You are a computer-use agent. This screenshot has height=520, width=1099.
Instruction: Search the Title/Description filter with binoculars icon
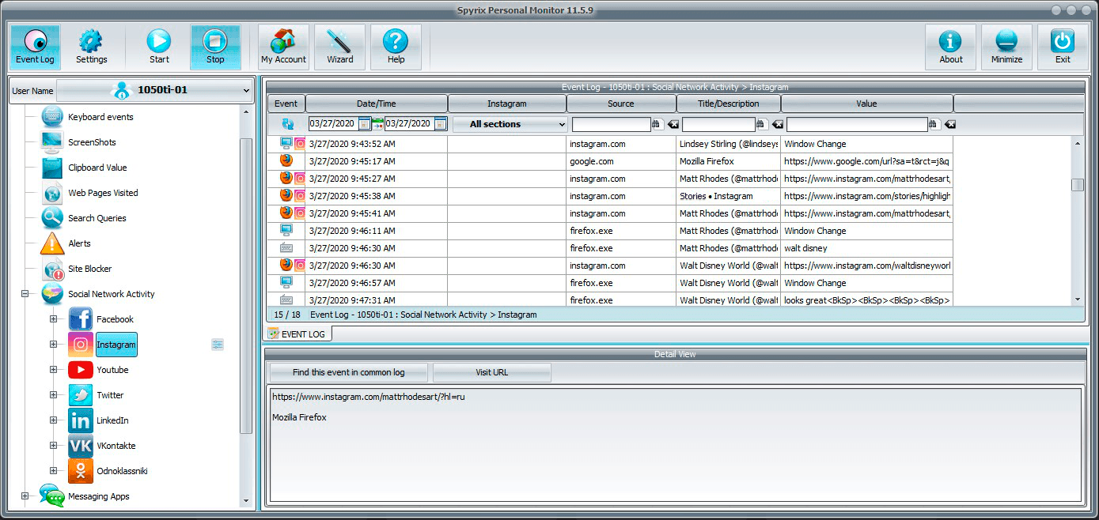[761, 124]
